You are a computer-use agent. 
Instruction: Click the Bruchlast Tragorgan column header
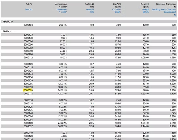point(166,4)
